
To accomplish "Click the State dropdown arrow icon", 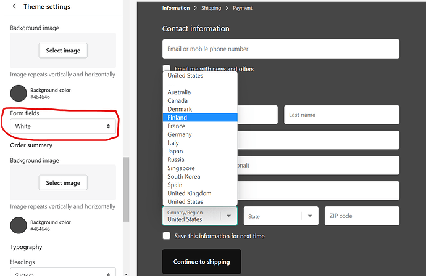I will tap(309, 216).
